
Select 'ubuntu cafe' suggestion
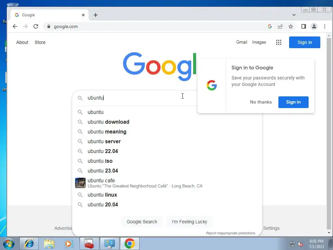(x=167, y=183)
